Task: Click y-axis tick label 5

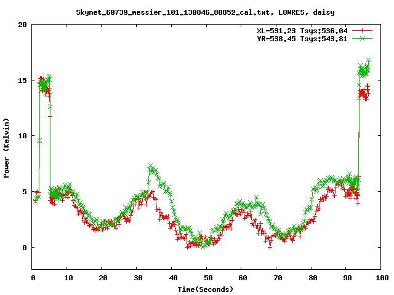Action: tap(25, 192)
